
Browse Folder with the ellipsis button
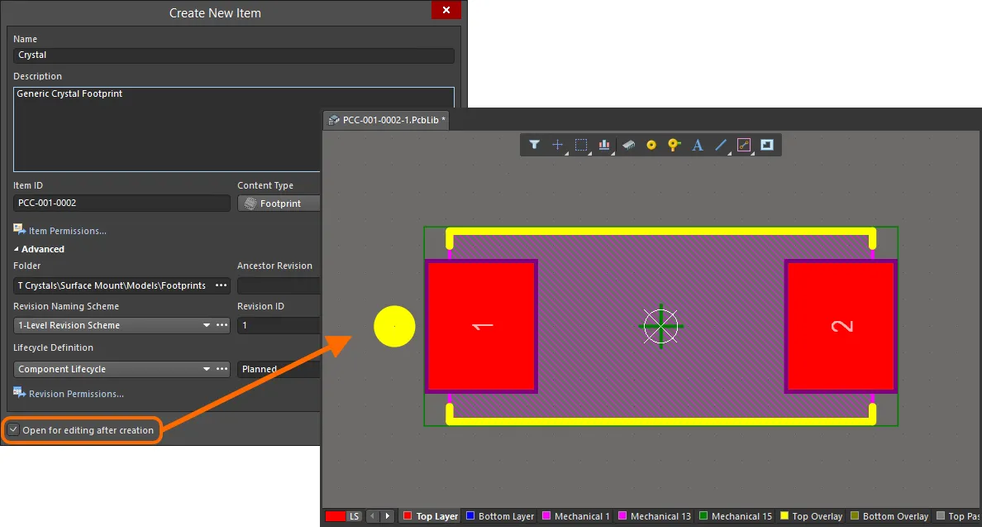pyautogui.click(x=221, y=285)
